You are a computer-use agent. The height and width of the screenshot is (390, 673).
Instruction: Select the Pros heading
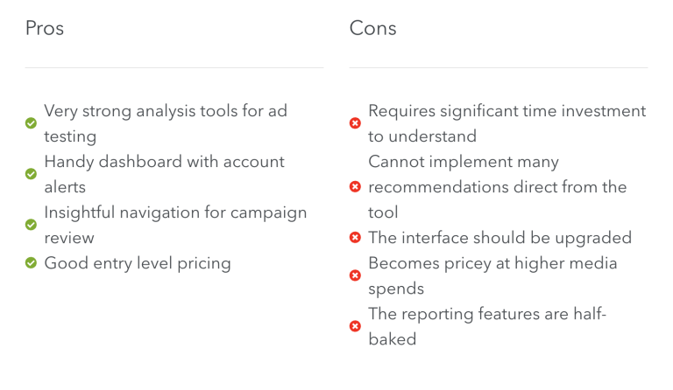click(45, 28)
